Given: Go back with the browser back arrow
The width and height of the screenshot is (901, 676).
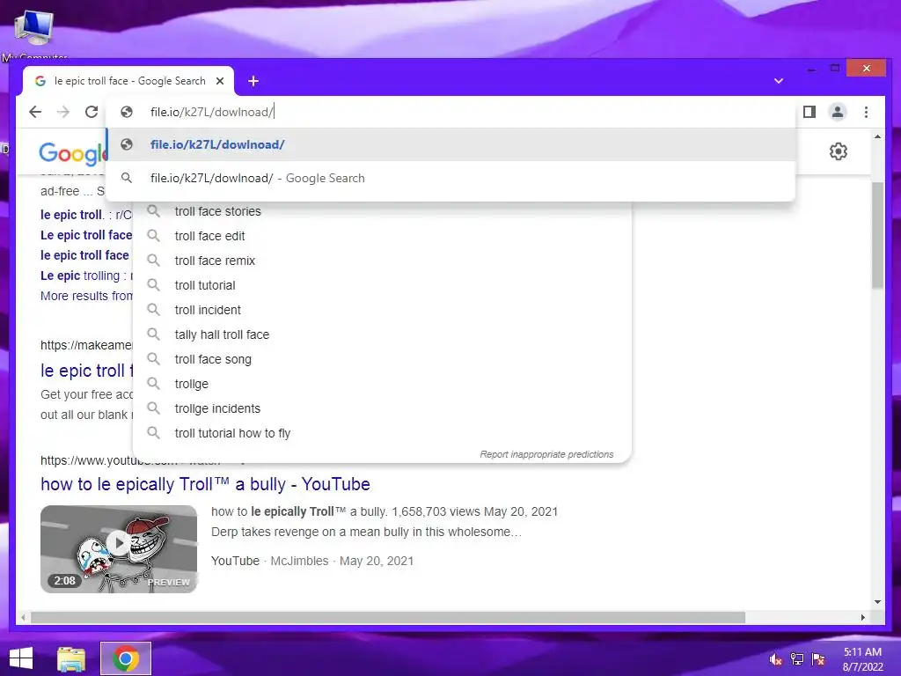Looking at the screenshot, I should point(35,112).
